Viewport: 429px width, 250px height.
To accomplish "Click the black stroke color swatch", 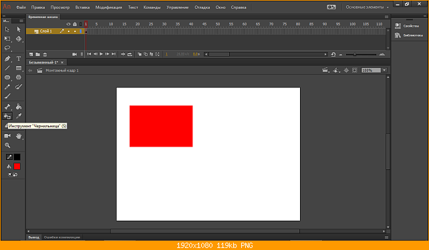I will [17, 157].
